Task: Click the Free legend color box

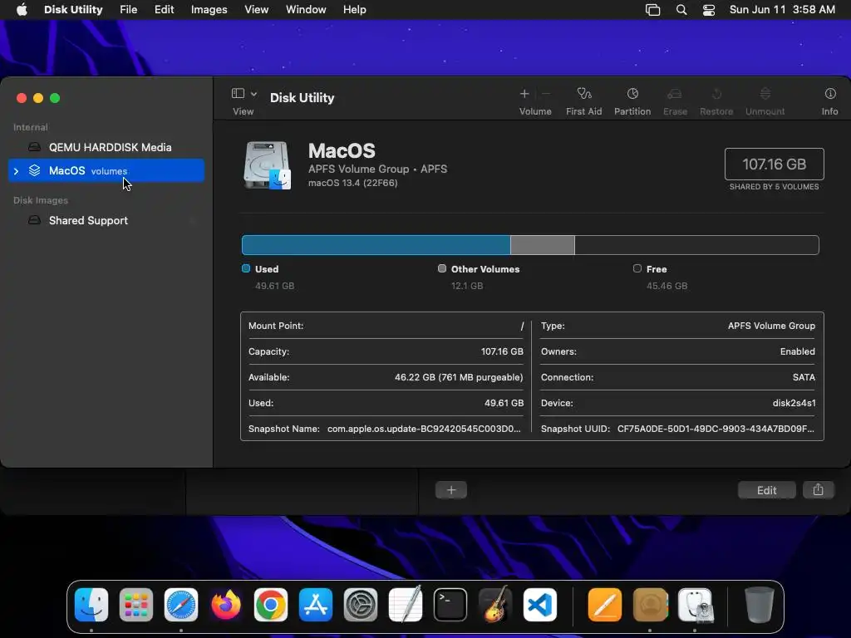Action: (x=637, y=268)
